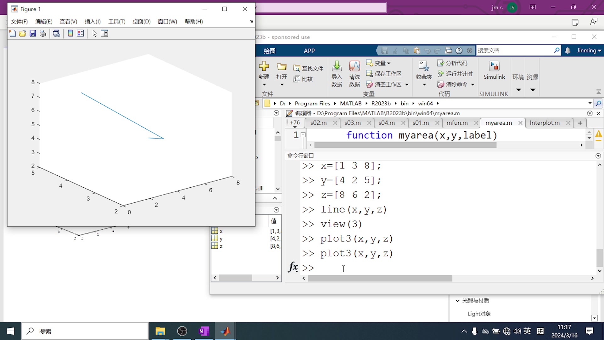Toggle the 英 input language indicator
Screen dimensions: 604x340
[x=527, y=331]
